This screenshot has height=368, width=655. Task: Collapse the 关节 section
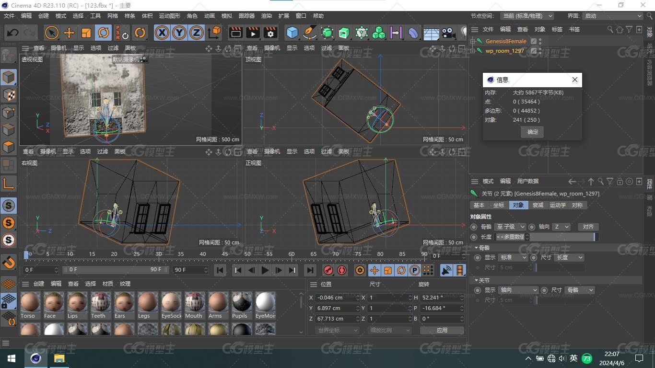point(476,280)
